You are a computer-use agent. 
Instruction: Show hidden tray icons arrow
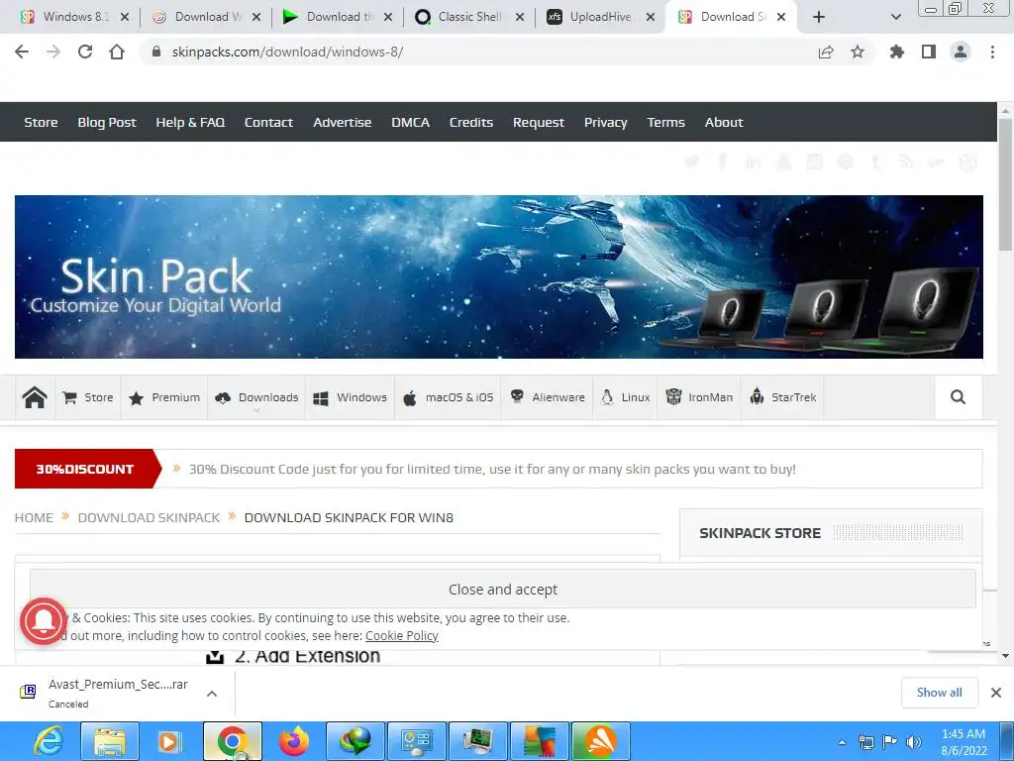coord(842,742)
